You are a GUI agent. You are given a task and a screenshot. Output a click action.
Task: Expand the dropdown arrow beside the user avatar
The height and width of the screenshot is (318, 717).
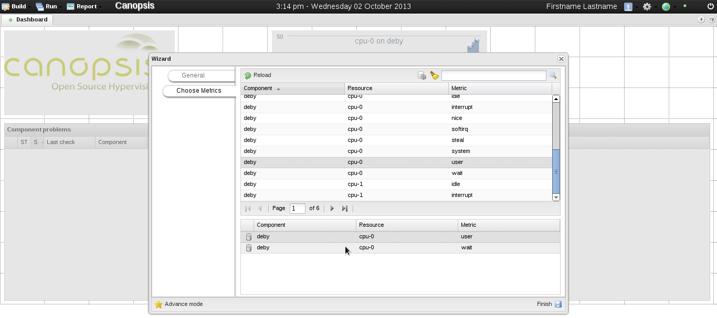click(637, 7)
